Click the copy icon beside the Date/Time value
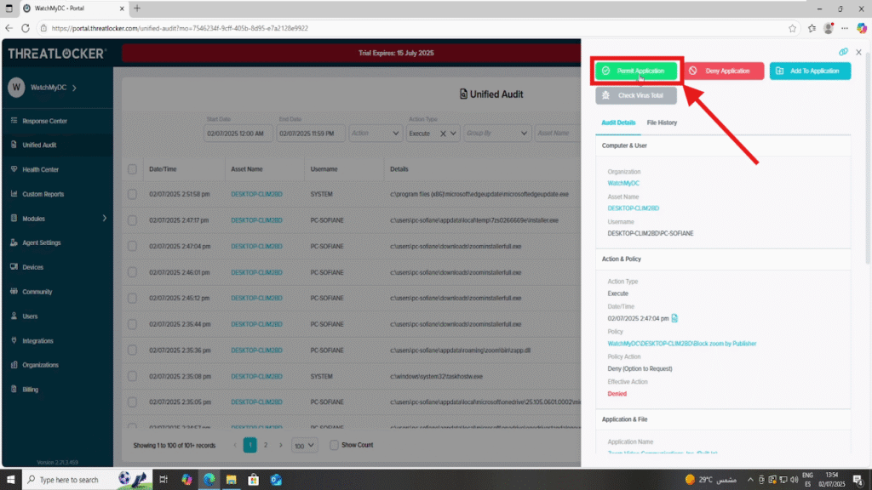 674,318
